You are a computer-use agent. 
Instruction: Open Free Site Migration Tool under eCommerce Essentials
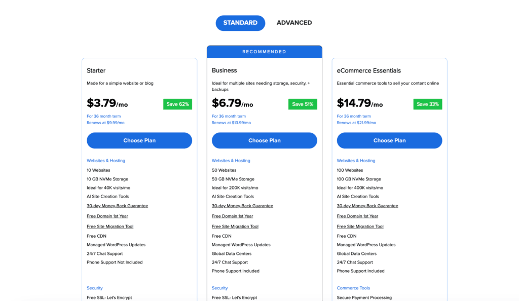pyautogui.click(x=360, y=227)
